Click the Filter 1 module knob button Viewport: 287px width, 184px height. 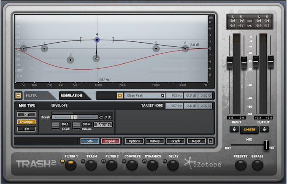point(71,165)
